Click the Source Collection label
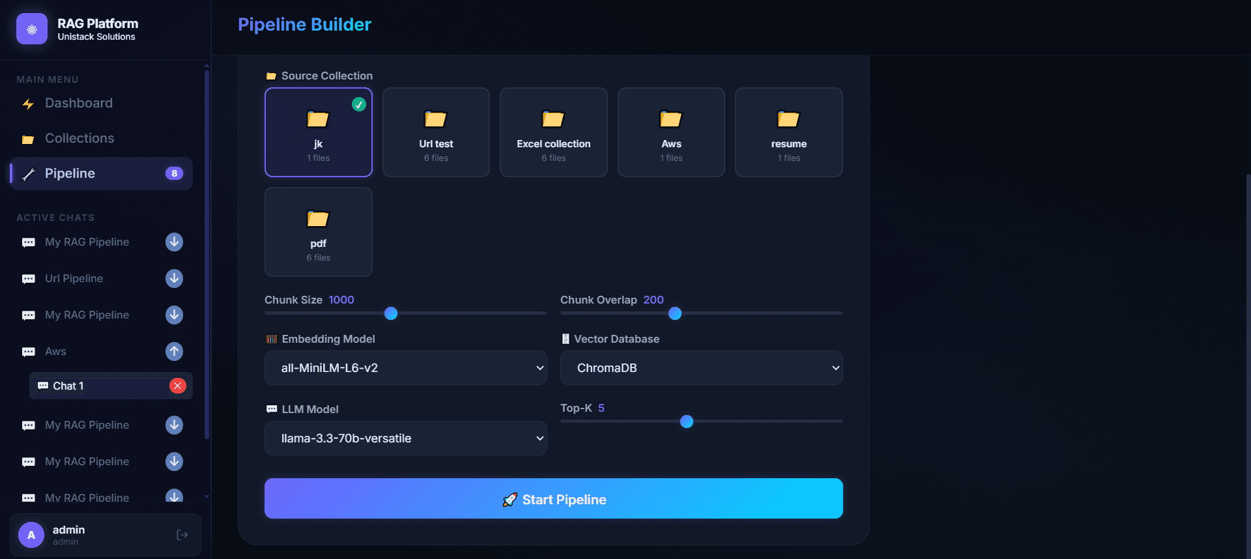Image resolution: width=1251 pixels, height=559 pixels. pos(327,76)
